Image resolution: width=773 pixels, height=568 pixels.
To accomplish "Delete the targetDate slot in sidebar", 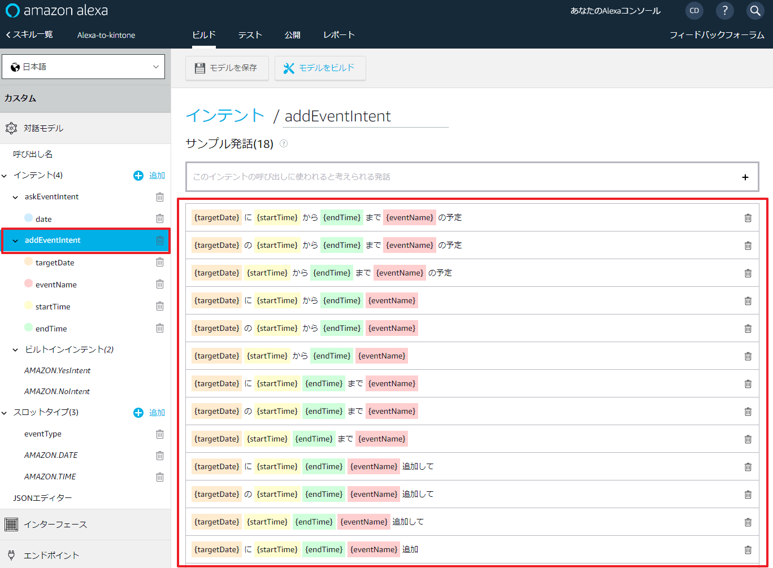I will [x=160, y=262].
